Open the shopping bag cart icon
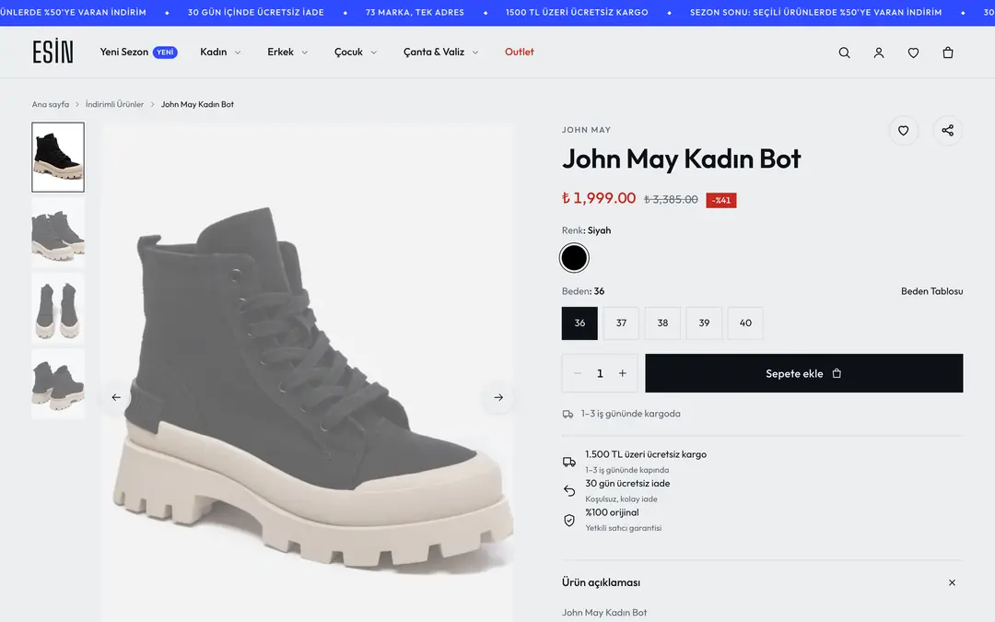Viewport: 995px width, 622px height. [948, 53]
